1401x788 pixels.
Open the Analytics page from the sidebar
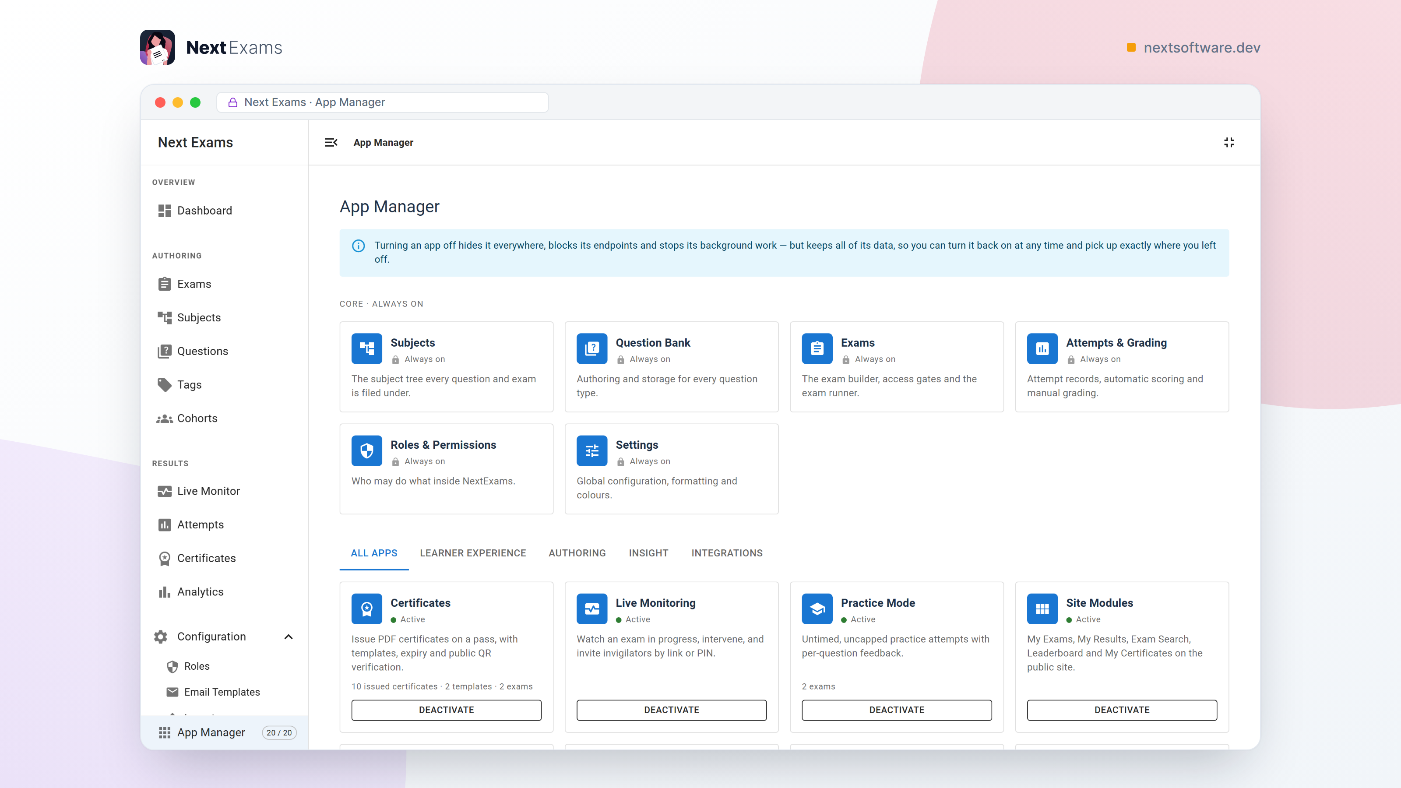pos(200,592)
